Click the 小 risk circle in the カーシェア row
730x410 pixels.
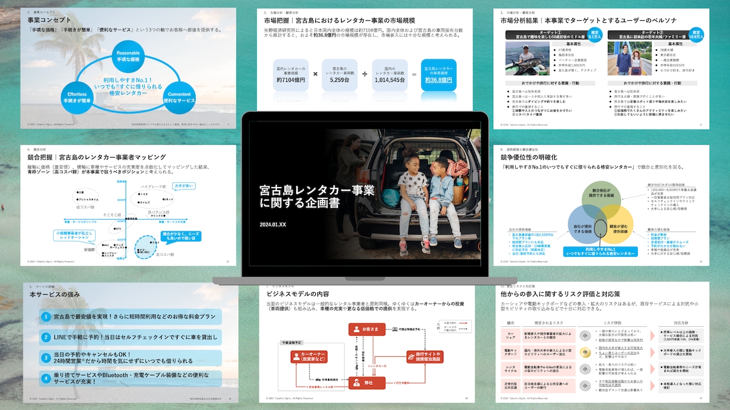[586, 336]
